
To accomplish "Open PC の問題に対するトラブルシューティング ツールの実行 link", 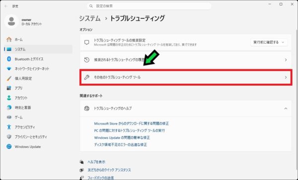I will [x=130, y=130].
